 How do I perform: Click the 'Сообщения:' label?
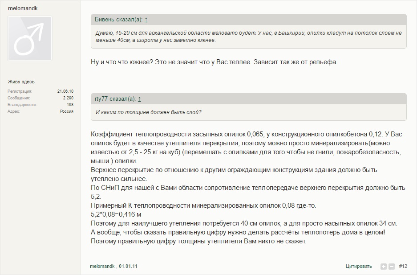pyautogui.click(x=19, y=98)
